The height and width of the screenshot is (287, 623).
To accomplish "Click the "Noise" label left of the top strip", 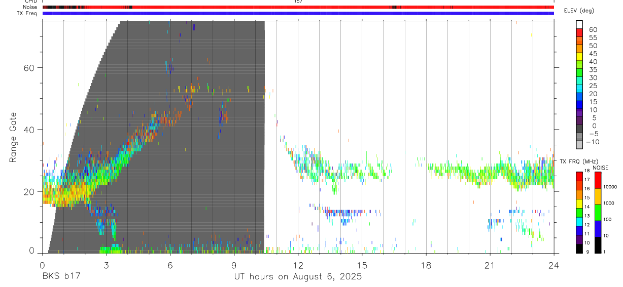I will point(30,7).
